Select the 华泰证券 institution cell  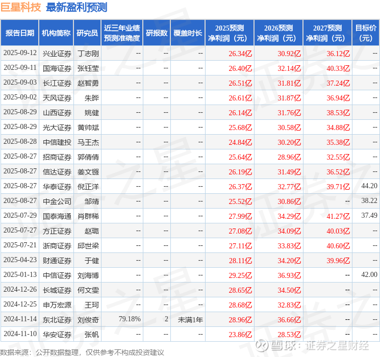[x=57, y=187]
